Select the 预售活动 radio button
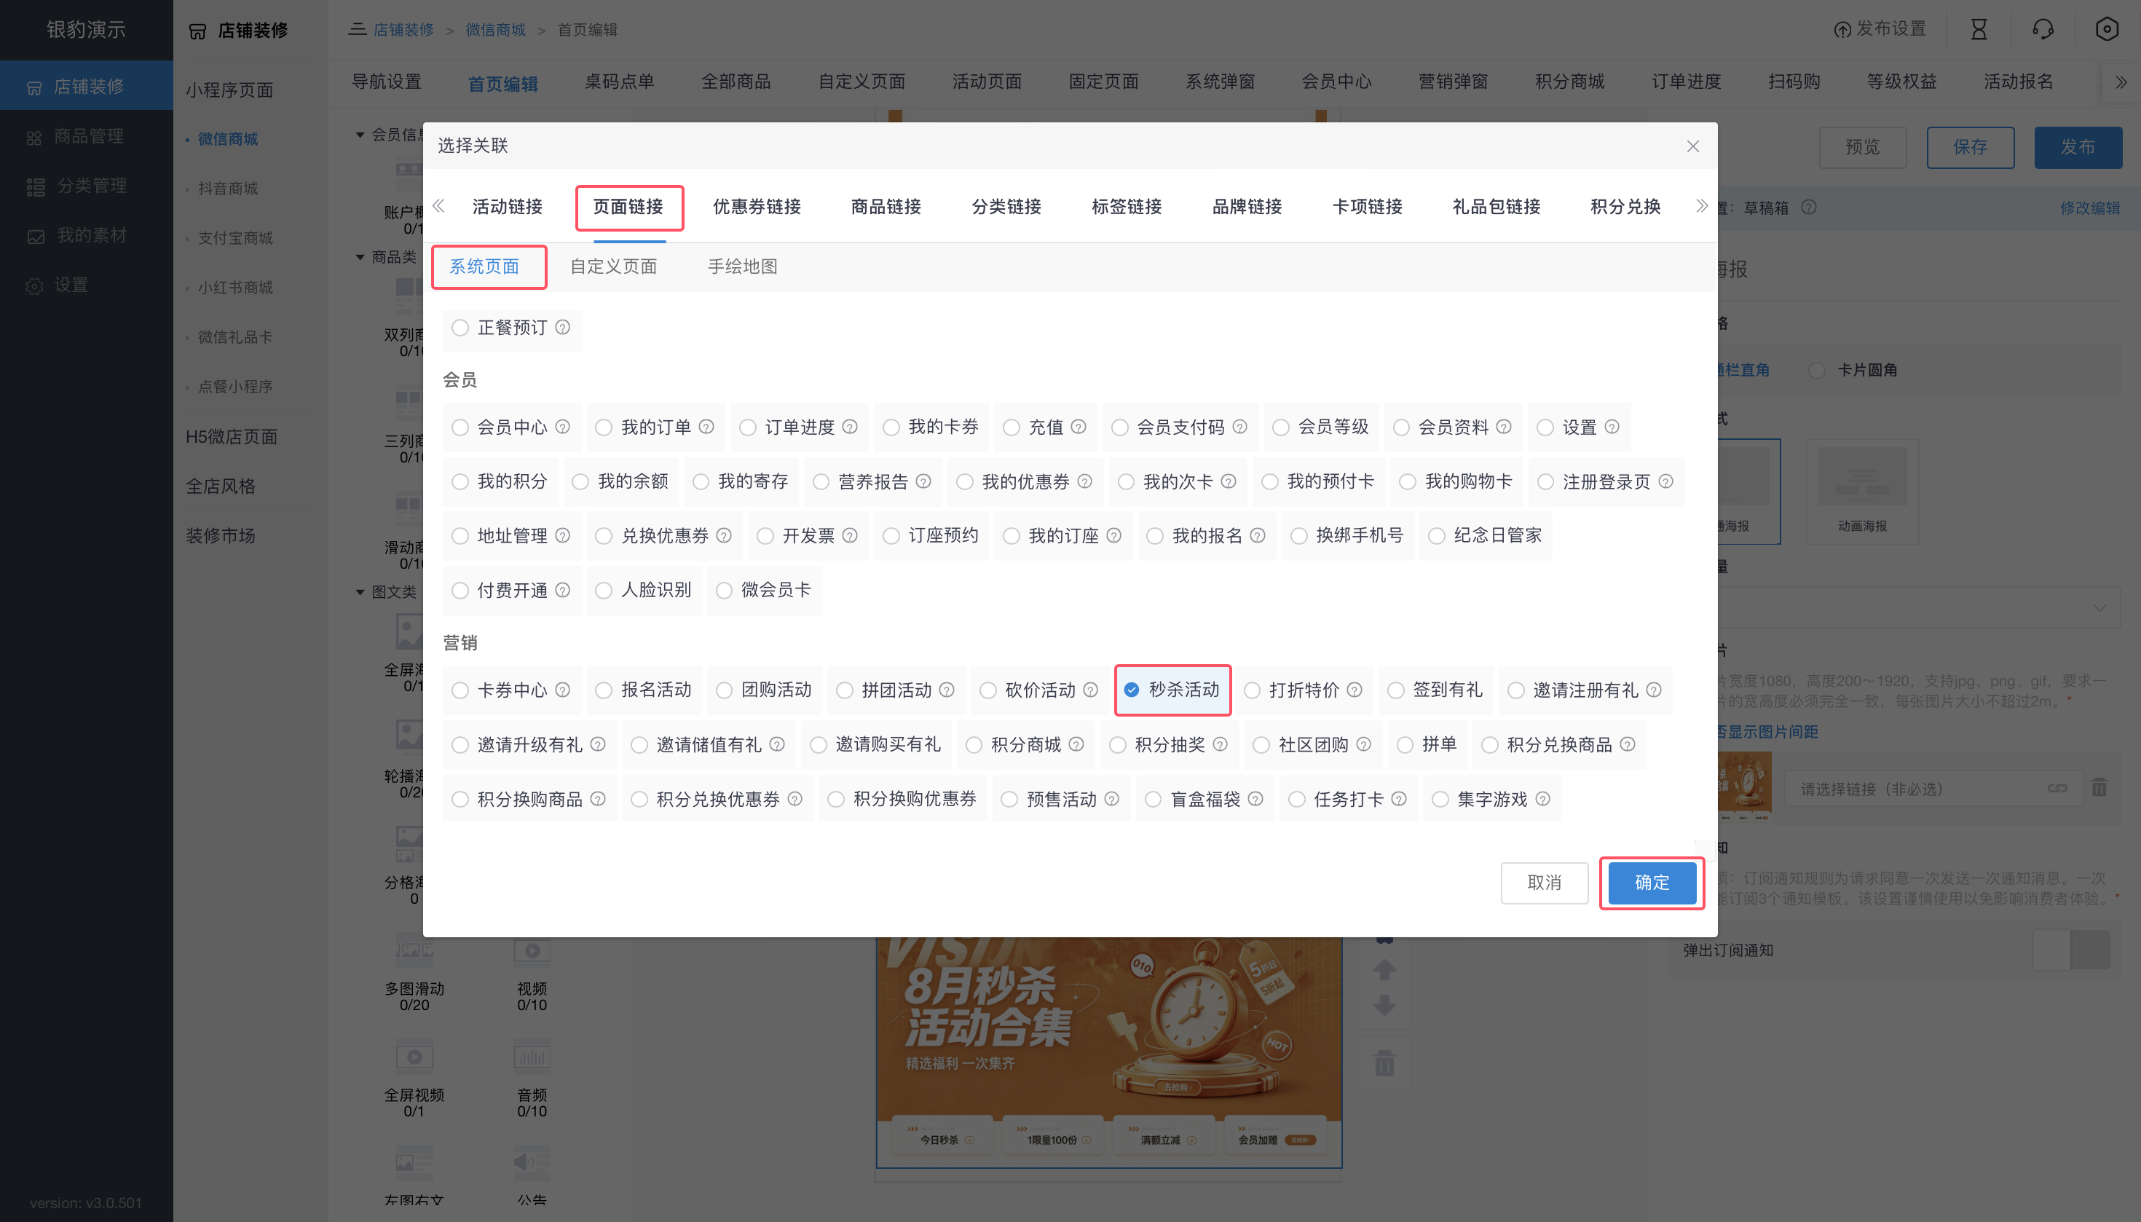Screen dimensions: 2141x1222 coord(1009,799)
